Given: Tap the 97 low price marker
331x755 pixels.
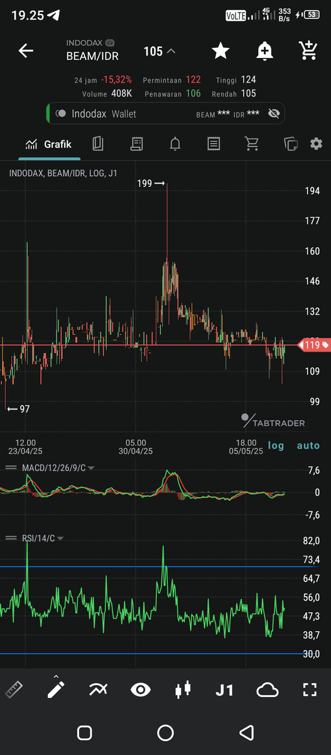Looking at the screenshot, I should pyautogui.click(x=19, y=409).
